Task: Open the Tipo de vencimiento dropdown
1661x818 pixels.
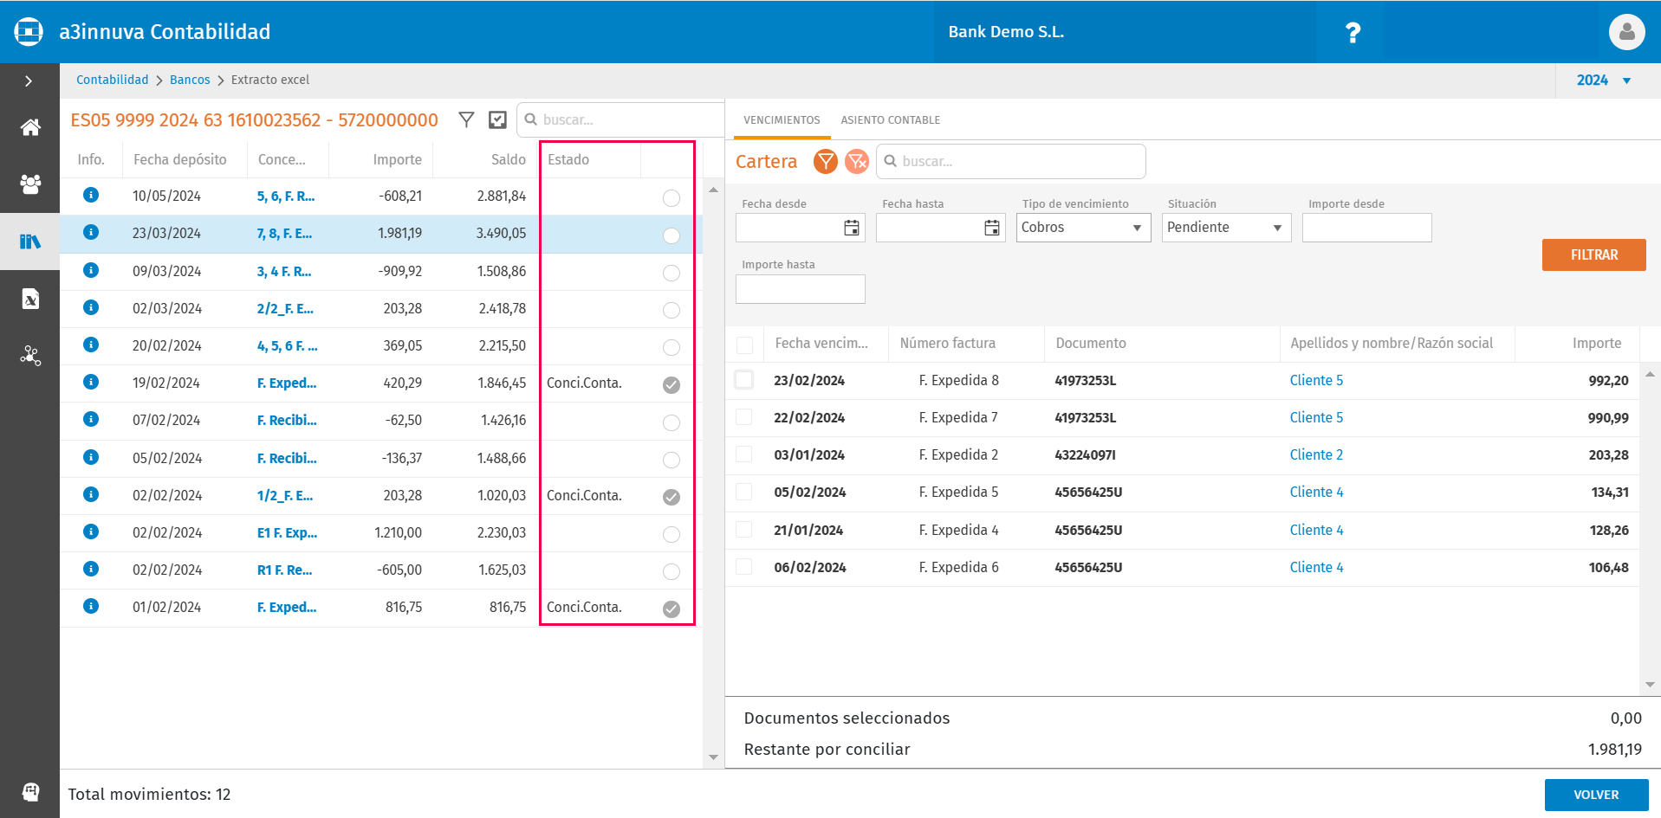Action: [1083, 228]
